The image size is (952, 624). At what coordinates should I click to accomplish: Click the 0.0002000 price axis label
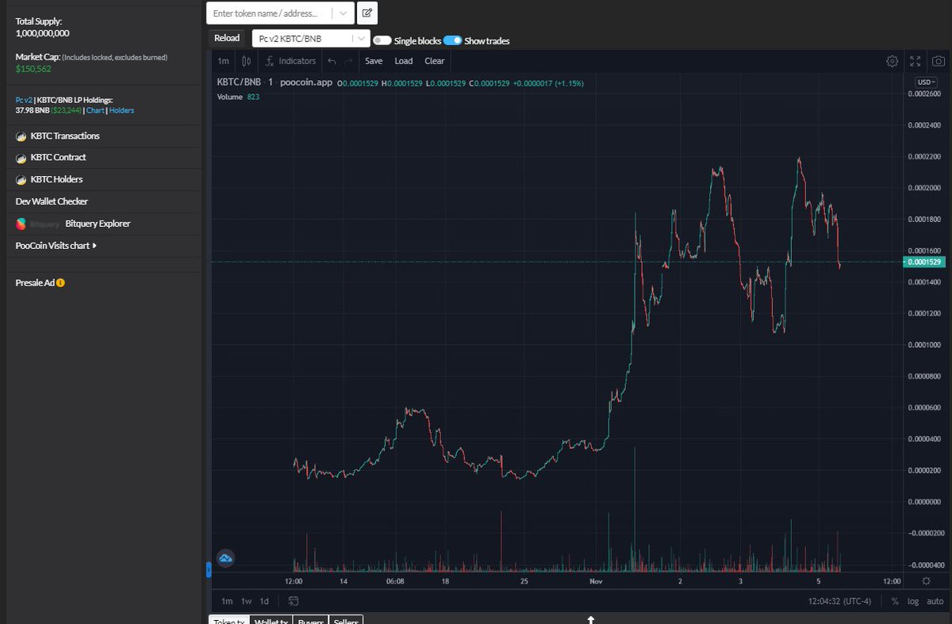(924, 187)
